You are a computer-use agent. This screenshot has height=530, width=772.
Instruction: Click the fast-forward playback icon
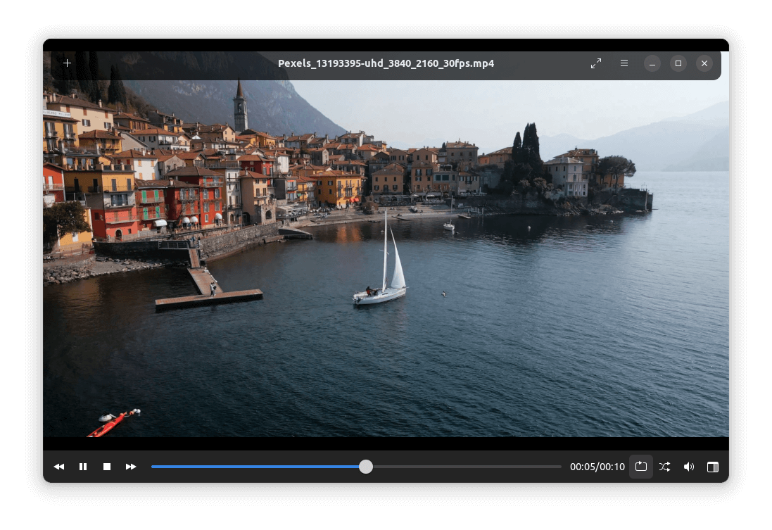[x=131, y=467]
